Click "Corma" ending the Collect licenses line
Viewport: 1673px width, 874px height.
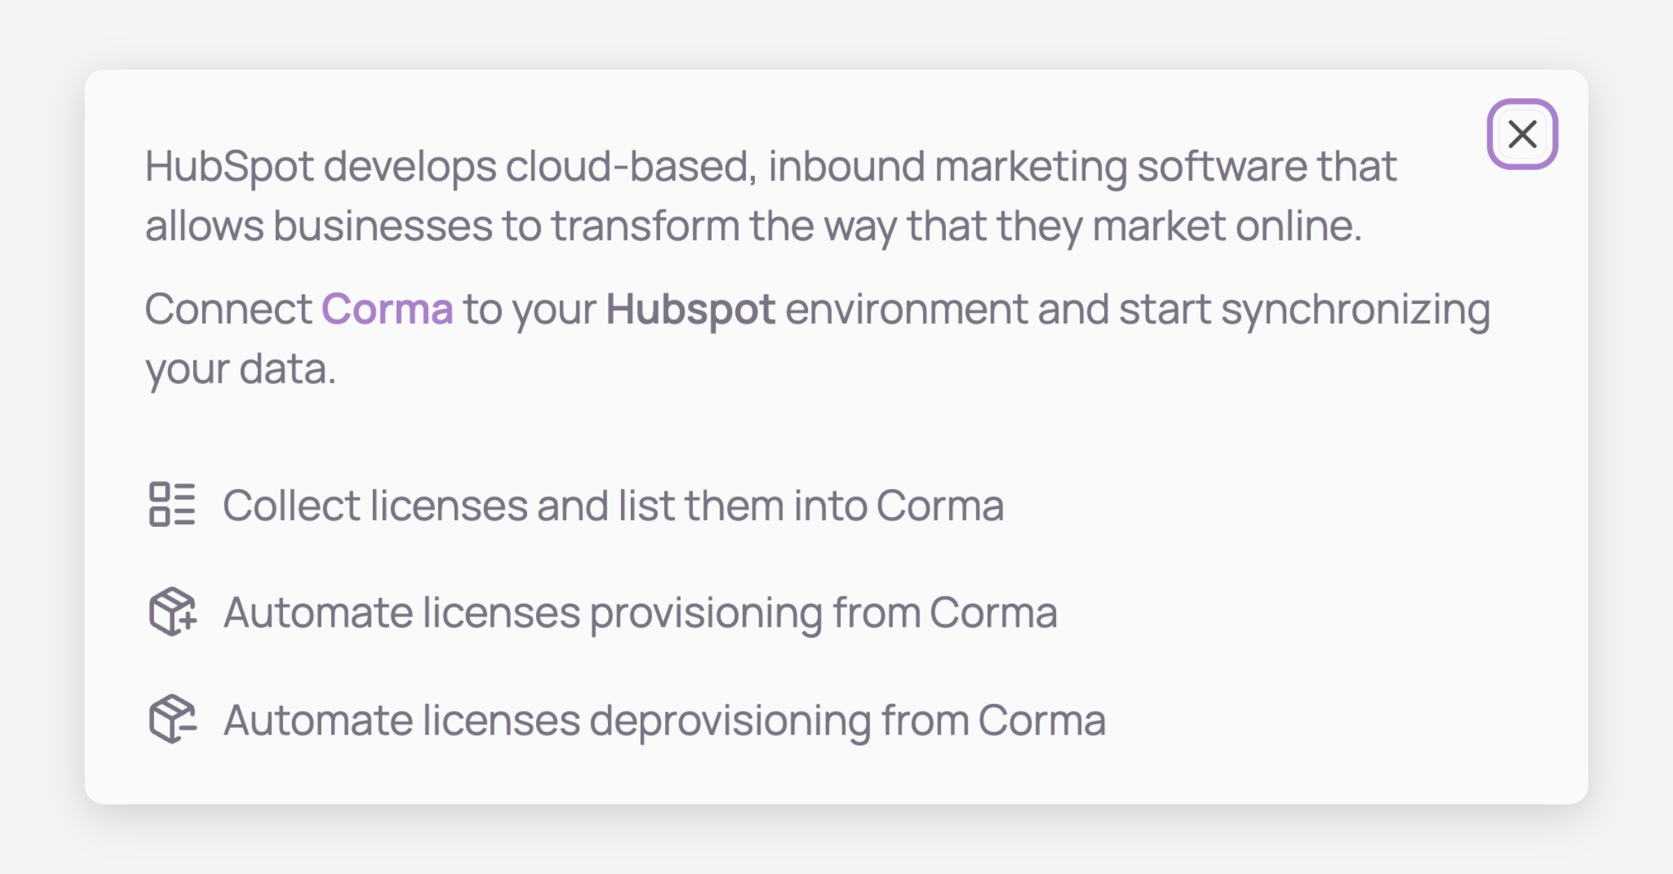940,505
